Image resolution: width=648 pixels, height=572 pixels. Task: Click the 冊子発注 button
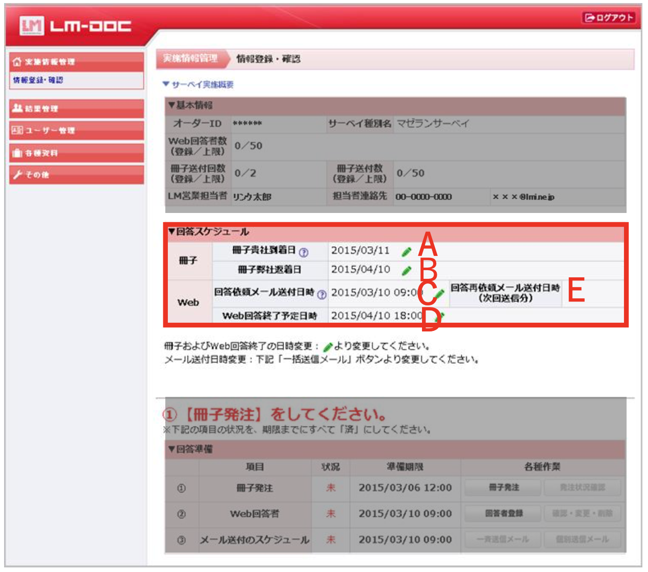(x=503, y=488)
